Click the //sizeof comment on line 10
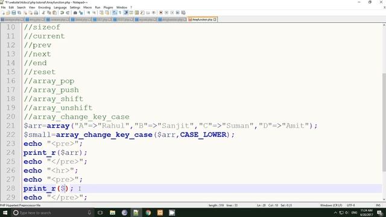The width and height of the screenshot is (386, 217). [42, 27]
